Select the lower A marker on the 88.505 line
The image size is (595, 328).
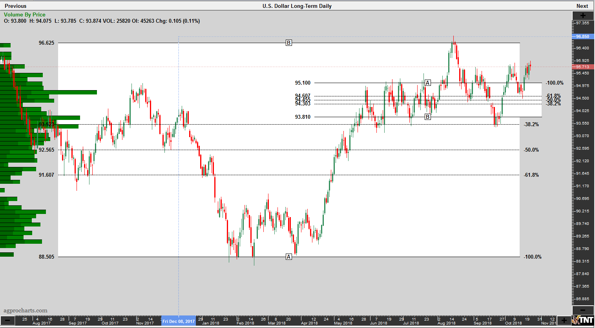point(289,257)
